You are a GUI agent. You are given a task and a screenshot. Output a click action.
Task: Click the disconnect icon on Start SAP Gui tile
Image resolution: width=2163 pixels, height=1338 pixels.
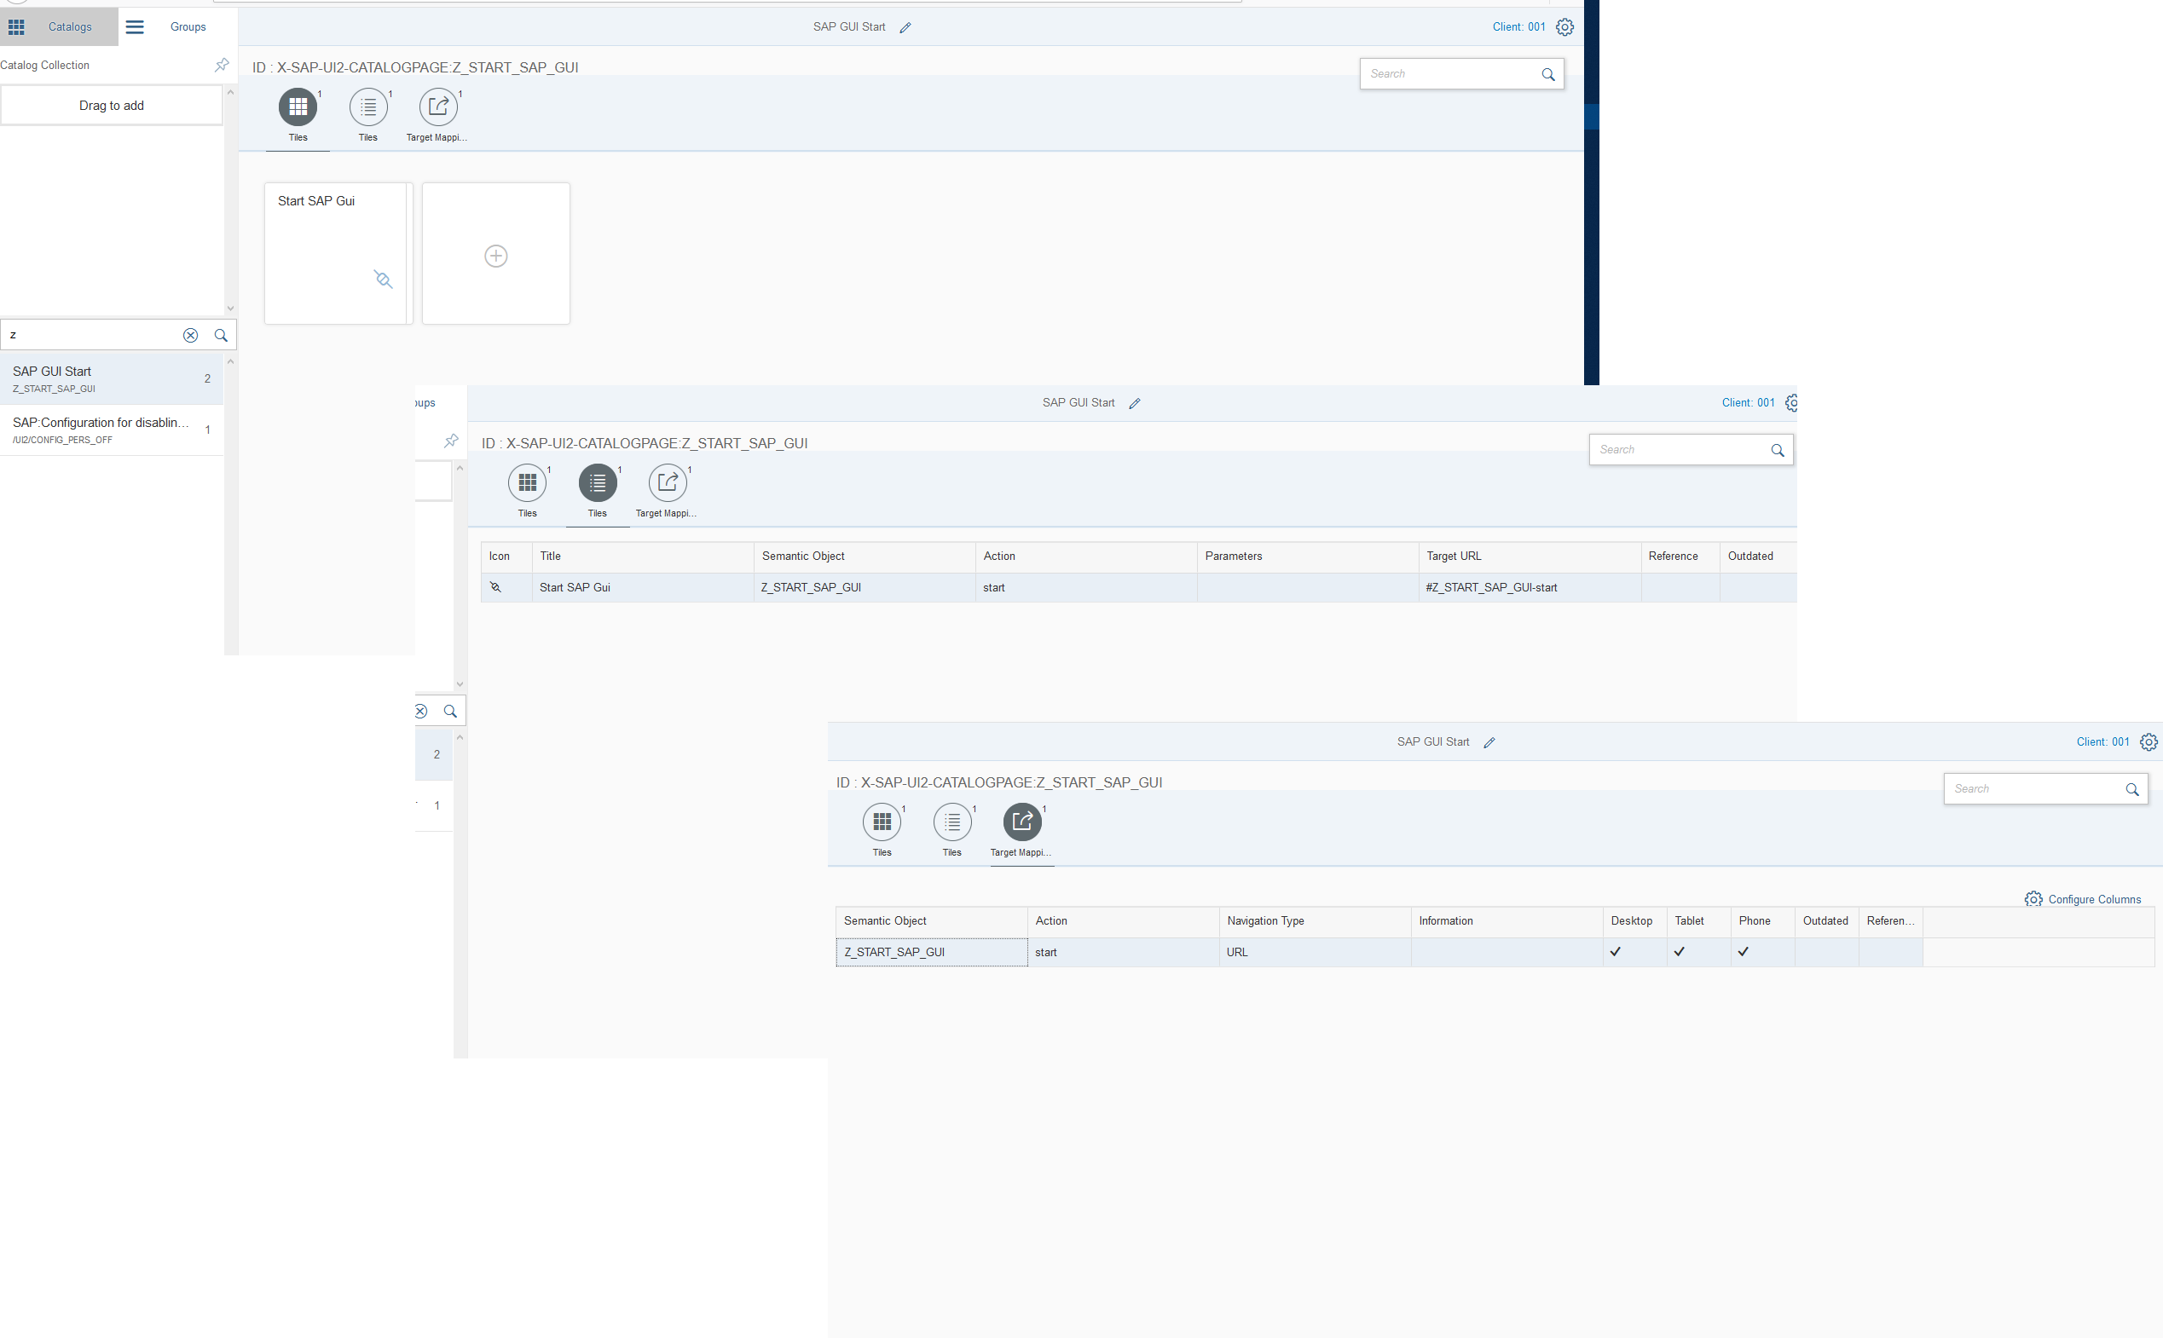(x=383, y=280)
